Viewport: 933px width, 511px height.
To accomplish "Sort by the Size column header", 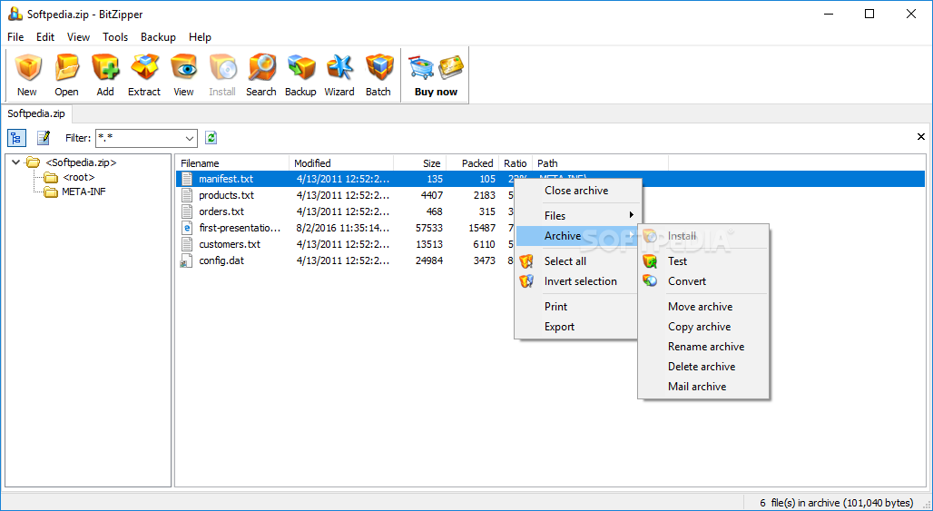I will tap(419, 163).
